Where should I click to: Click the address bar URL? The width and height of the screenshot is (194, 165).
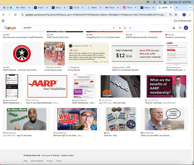95,15
